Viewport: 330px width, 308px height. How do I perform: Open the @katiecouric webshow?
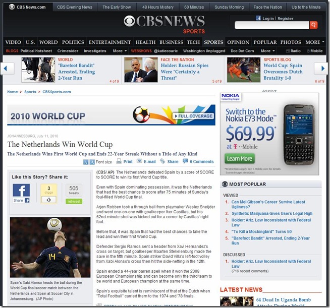[x=166, y=51]
